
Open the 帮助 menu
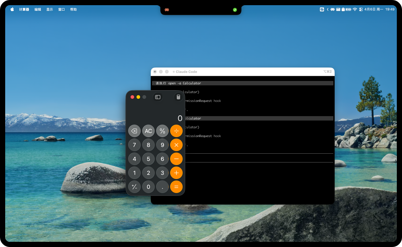(74, 9)
